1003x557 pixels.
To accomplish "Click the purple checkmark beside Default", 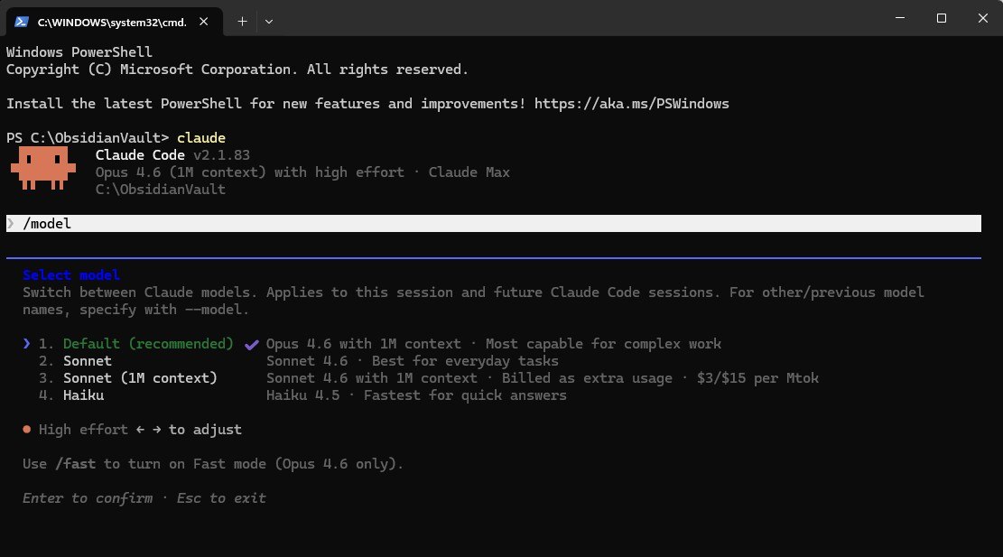I will pyautogui.click(x=250, y=344).
